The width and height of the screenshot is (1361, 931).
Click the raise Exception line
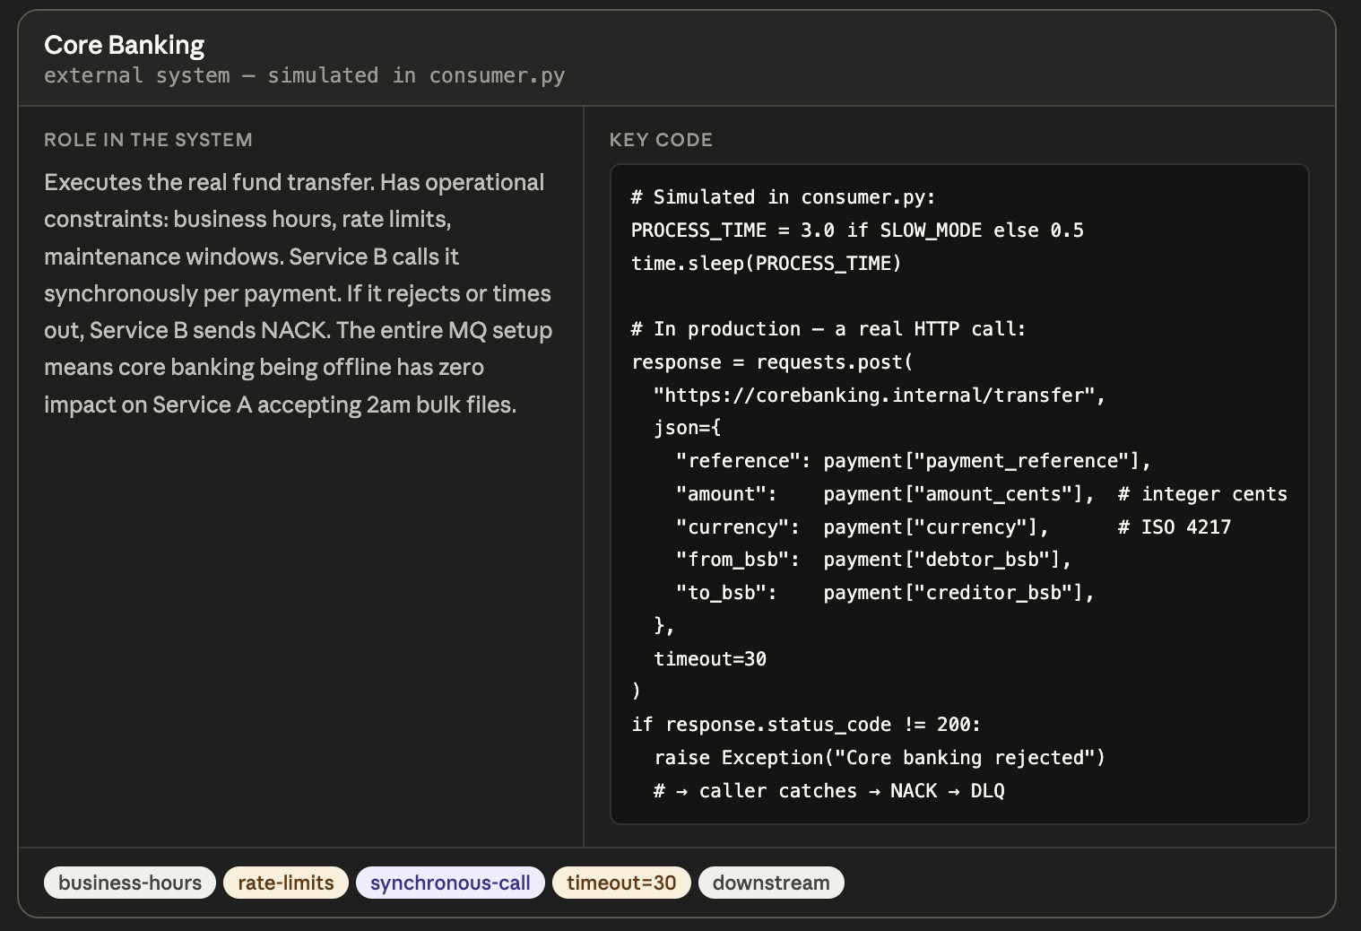pos(880,758)
